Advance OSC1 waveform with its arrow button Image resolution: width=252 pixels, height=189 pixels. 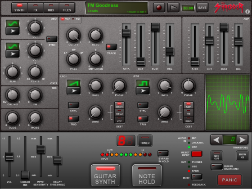(x=13, y=31)
